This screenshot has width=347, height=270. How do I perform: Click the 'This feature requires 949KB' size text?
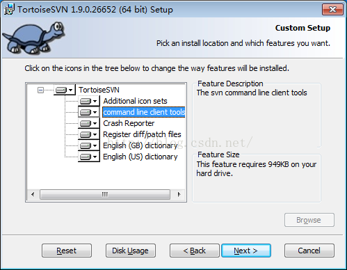[x=257, y=169]
